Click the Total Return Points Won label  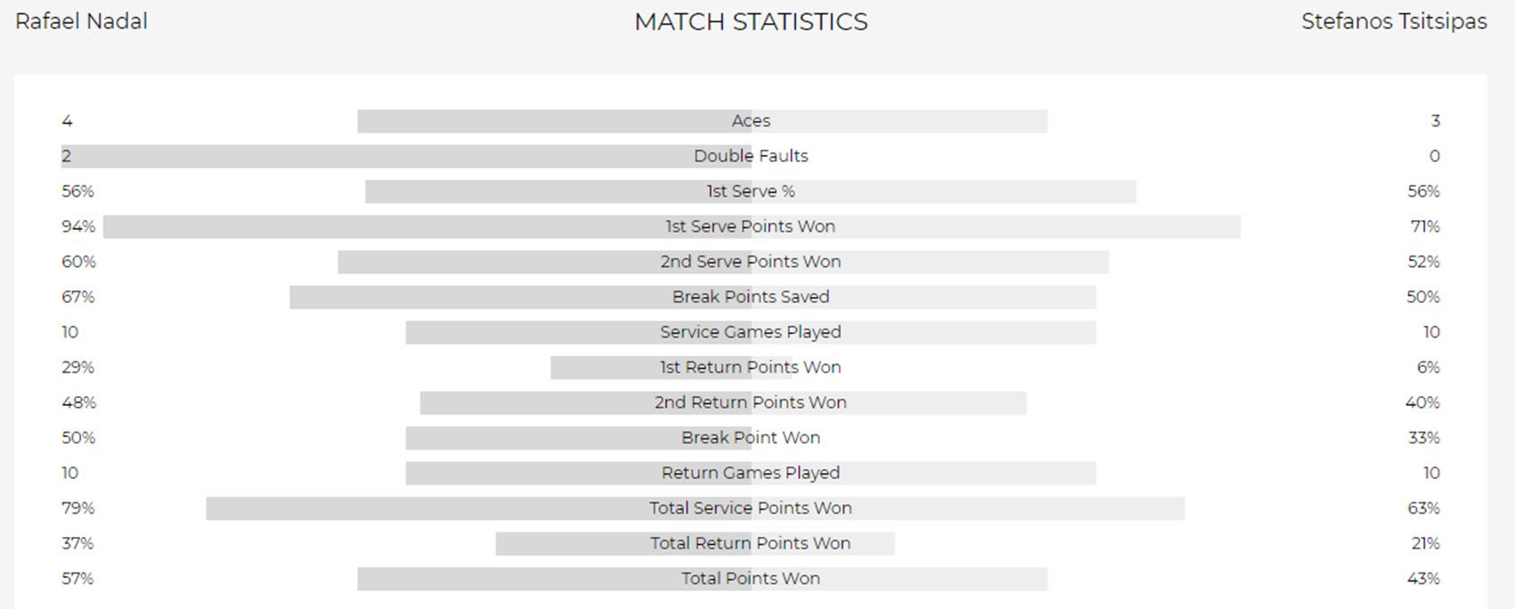751,543
